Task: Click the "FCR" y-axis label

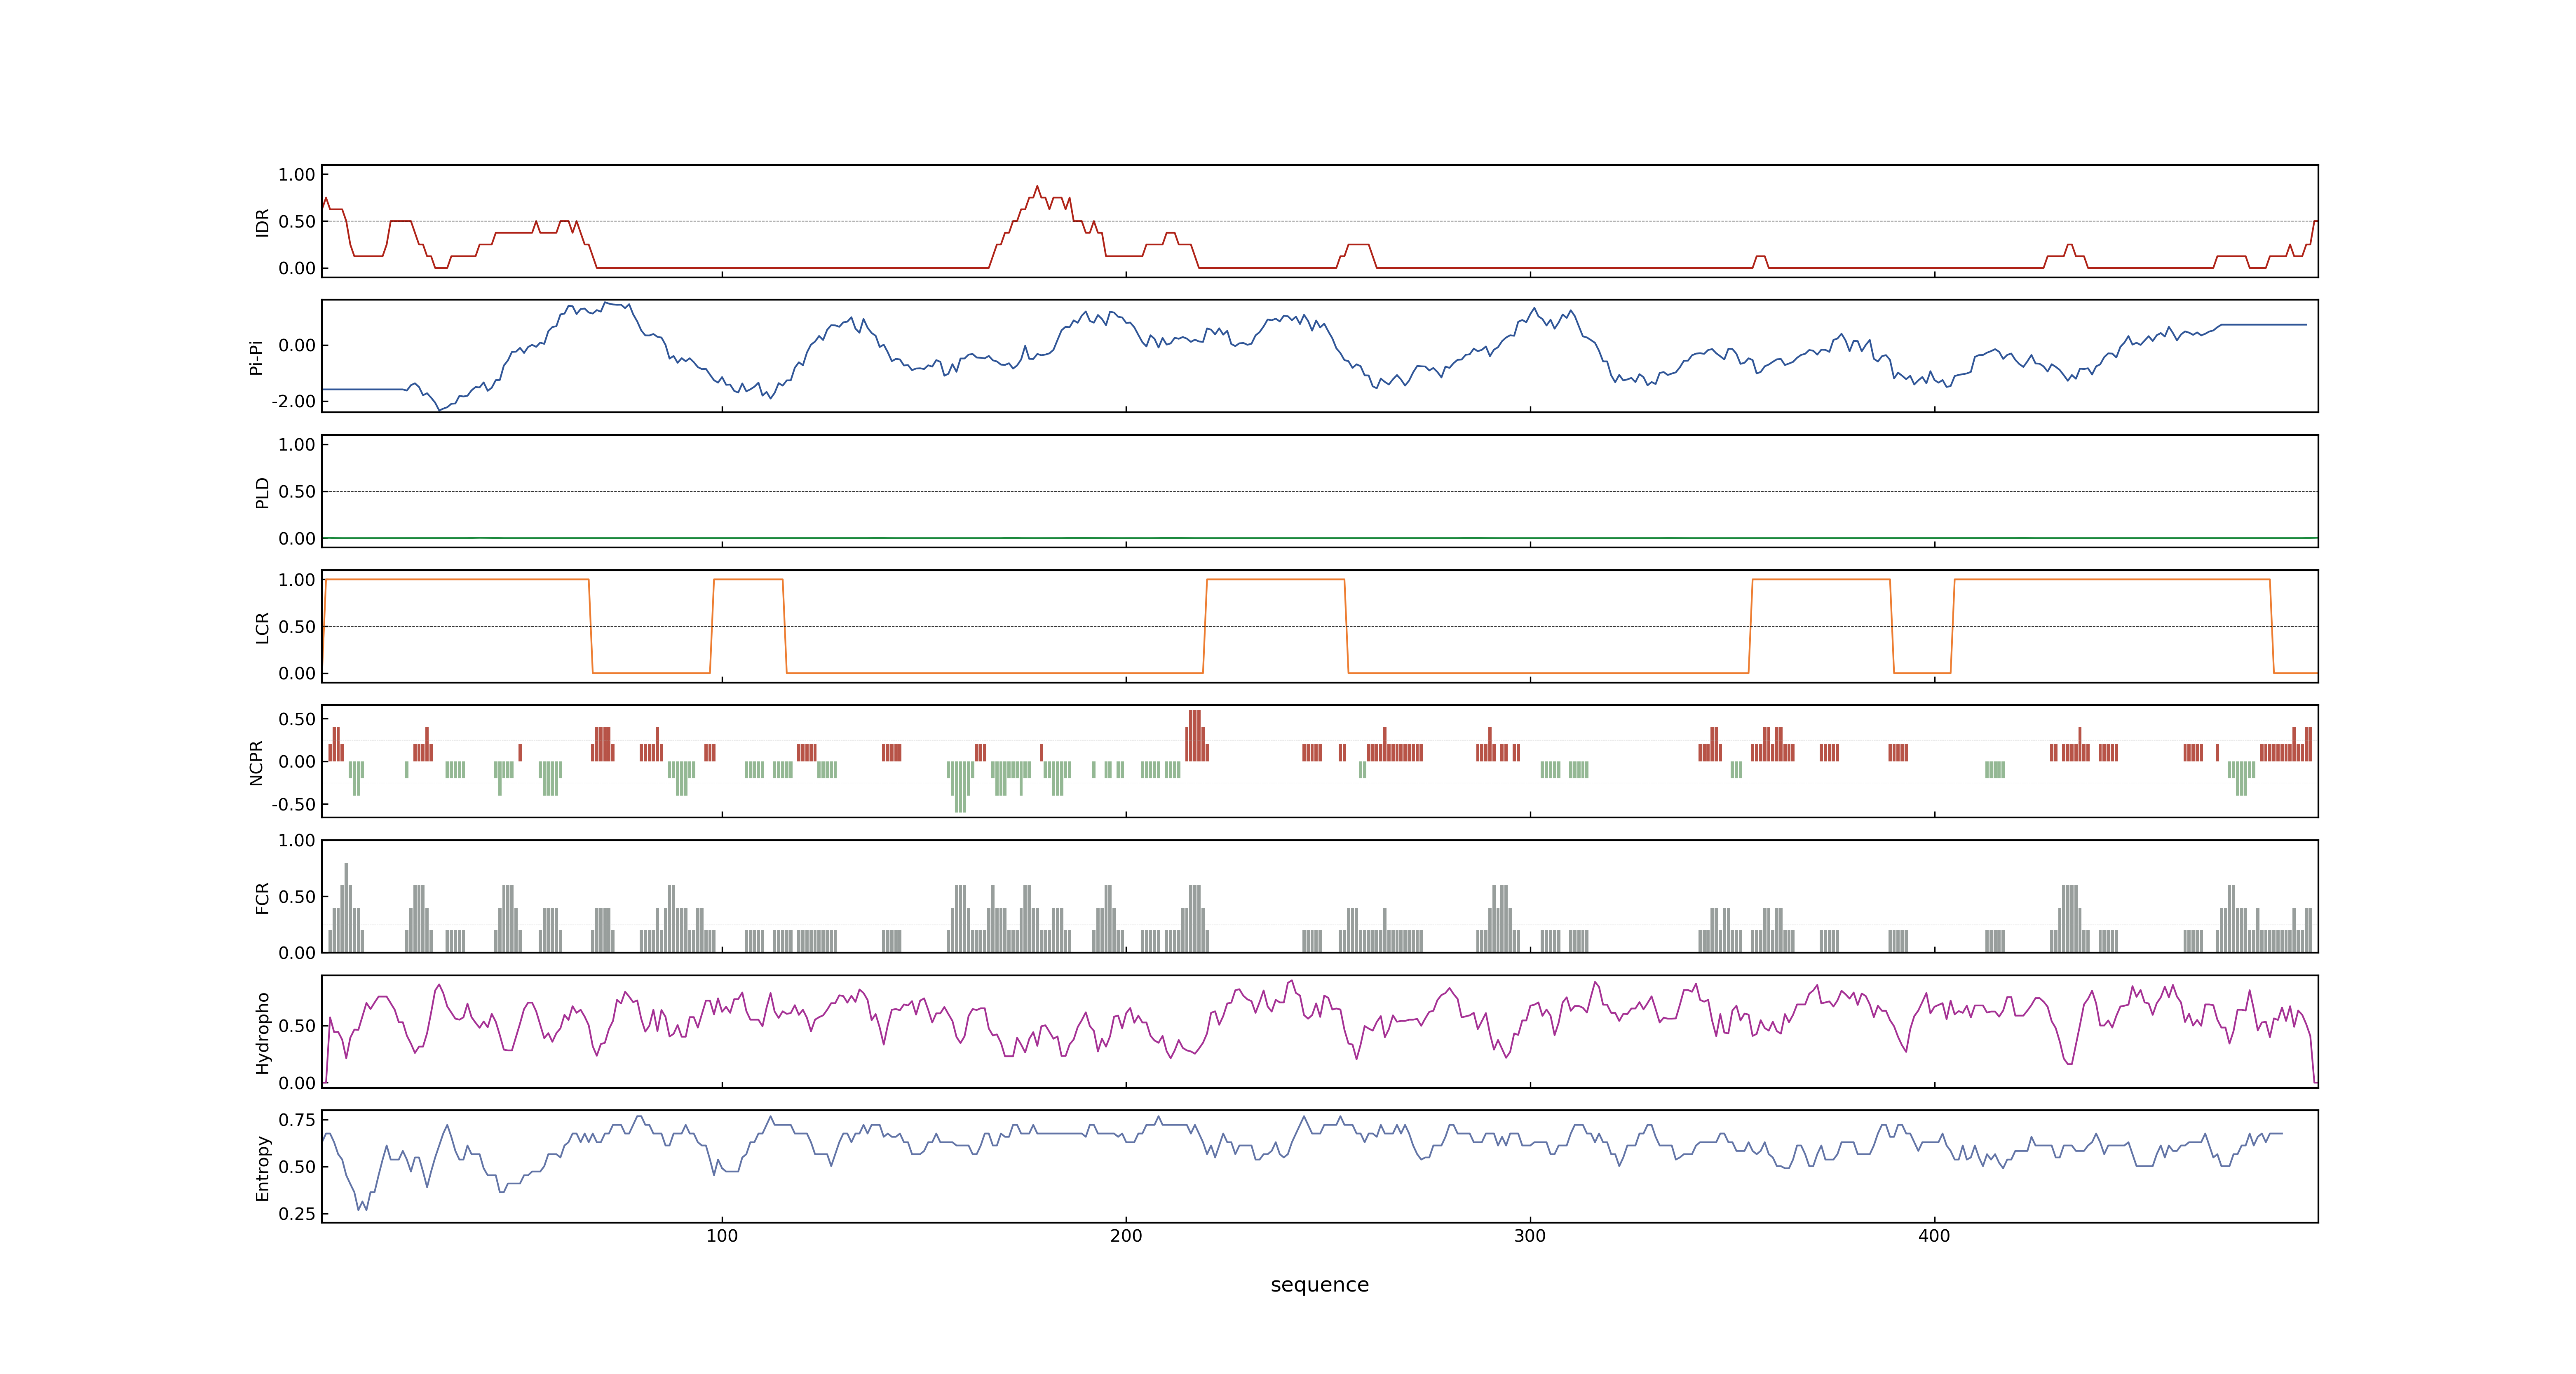Action: tap(262, 897)
